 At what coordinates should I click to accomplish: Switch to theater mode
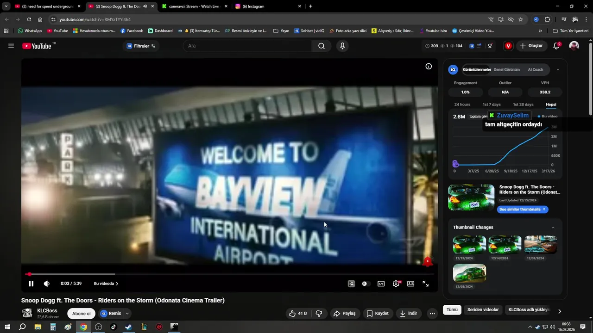click(x=410, y=284)
